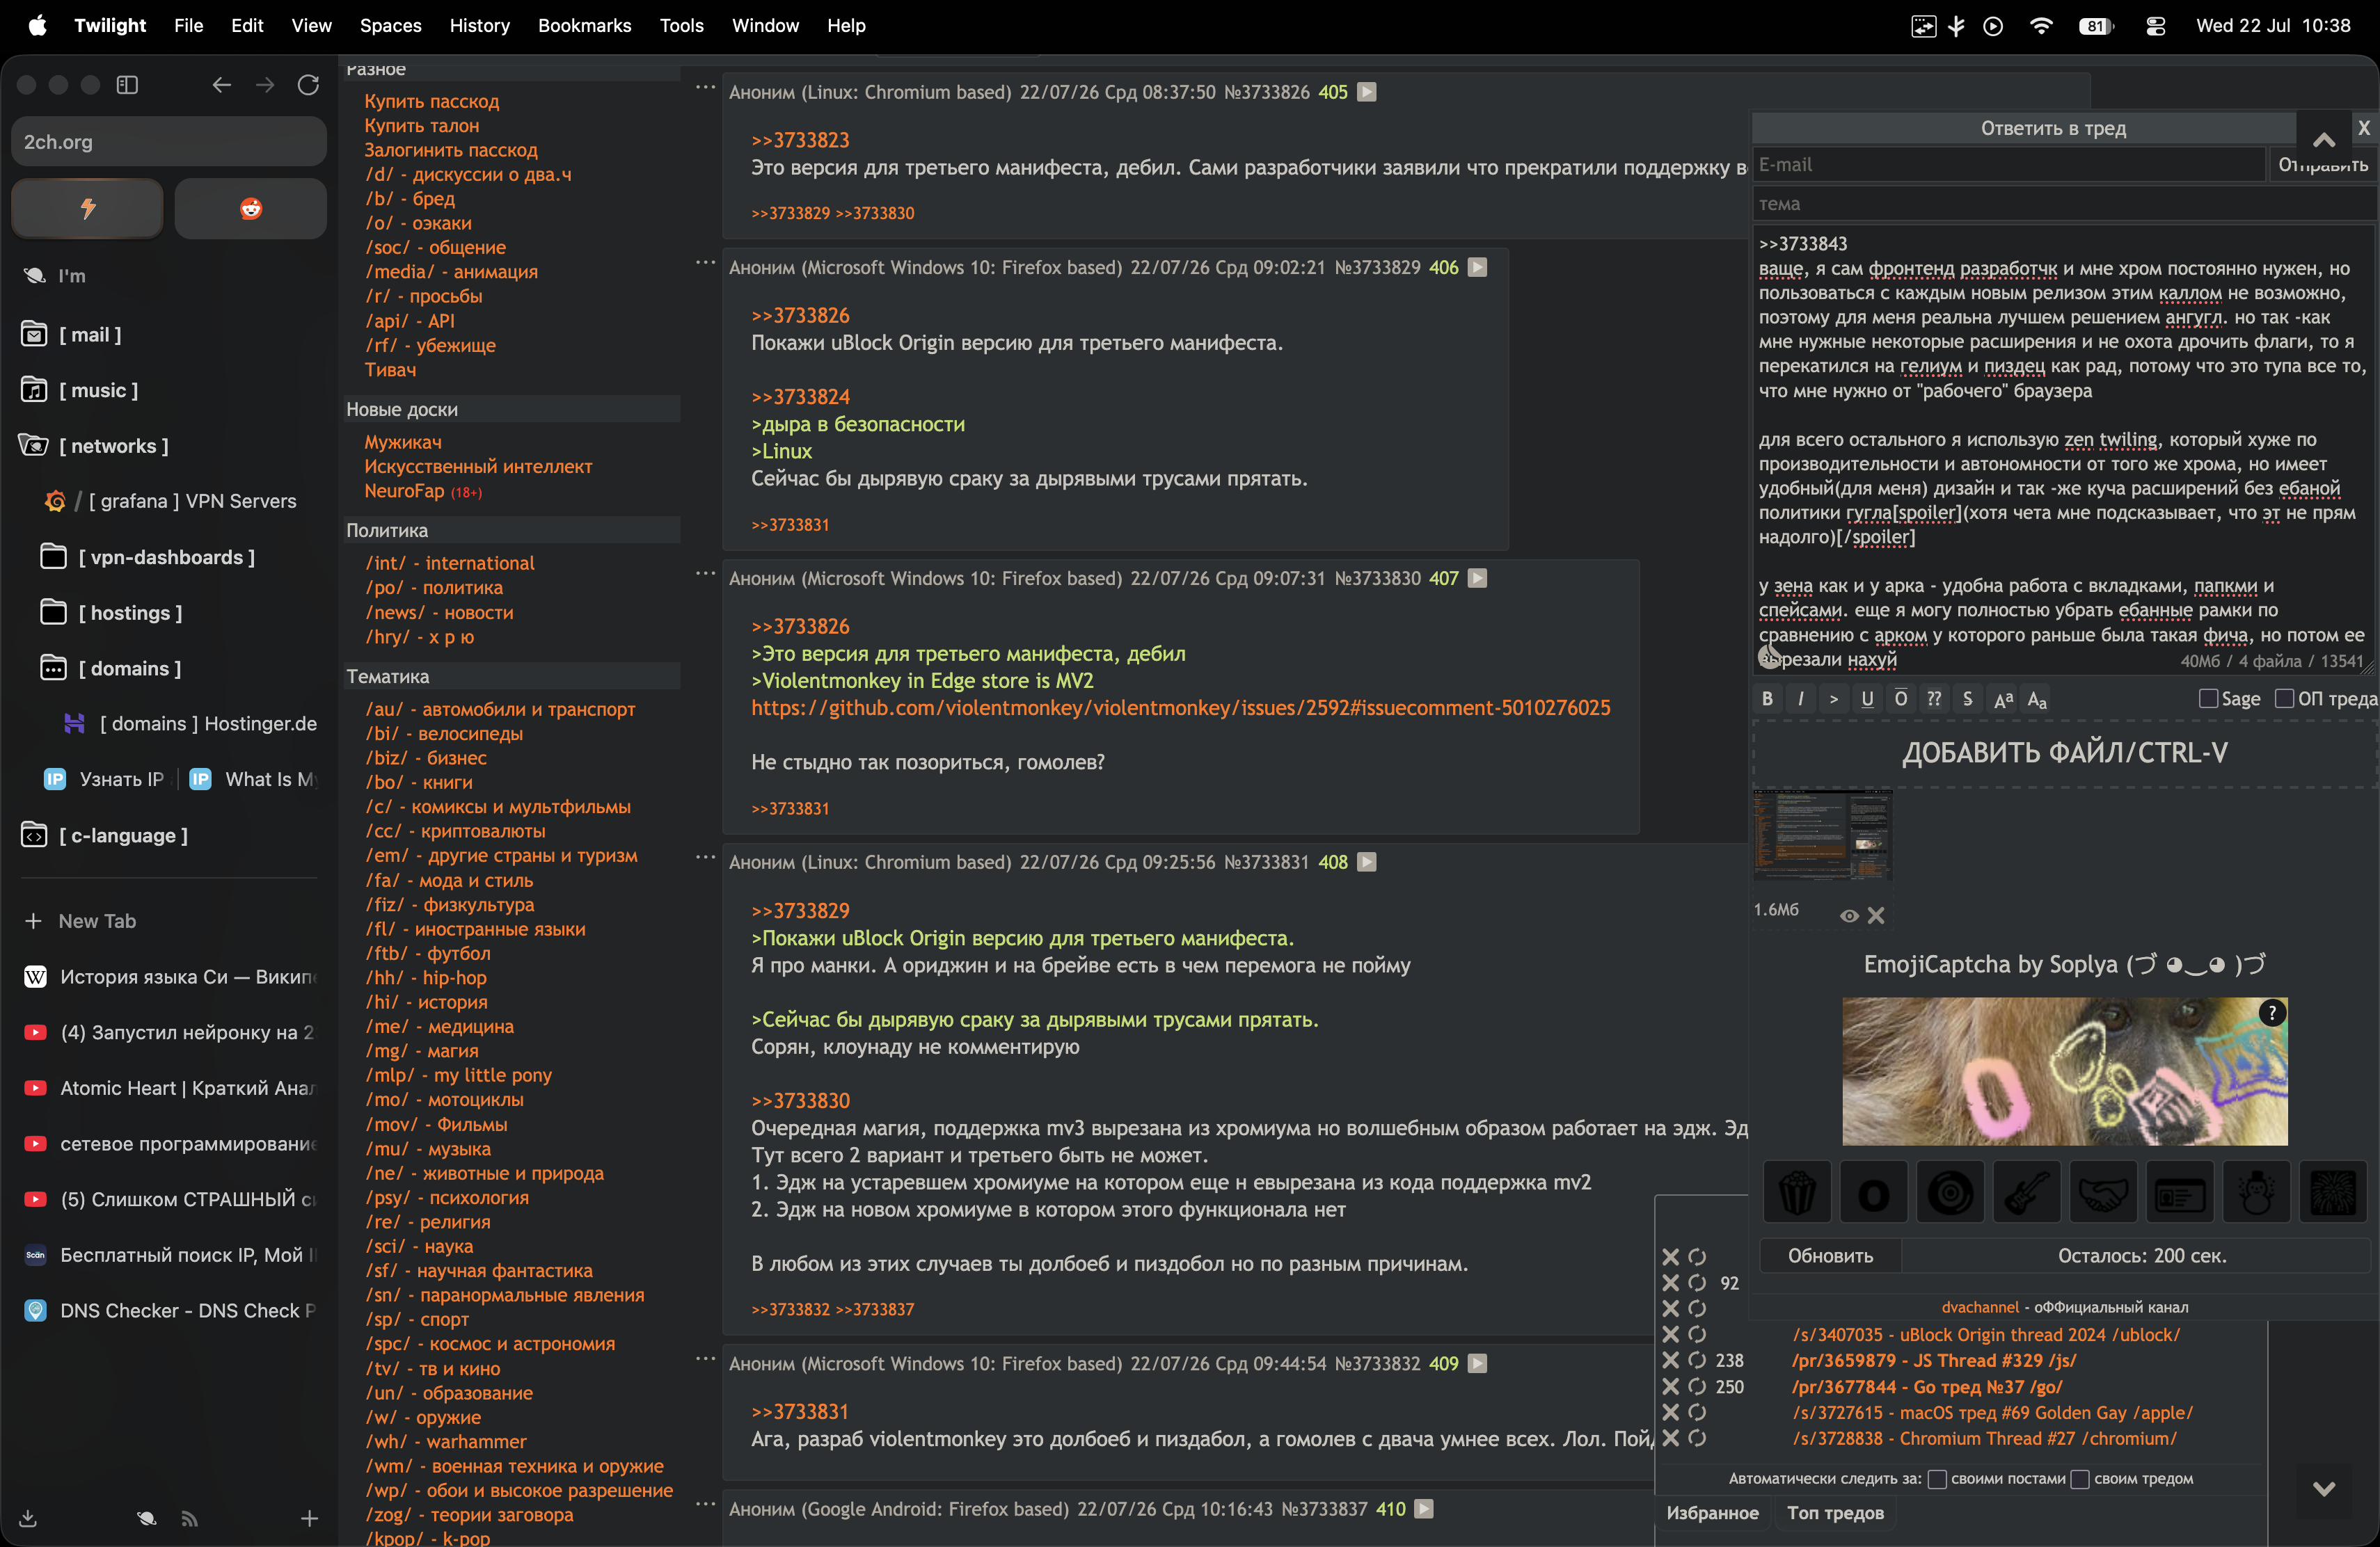This screenshot has width=2380, height=1547.
Task: Enable the Sage checkbox
Action: (x=2209, y=698)
